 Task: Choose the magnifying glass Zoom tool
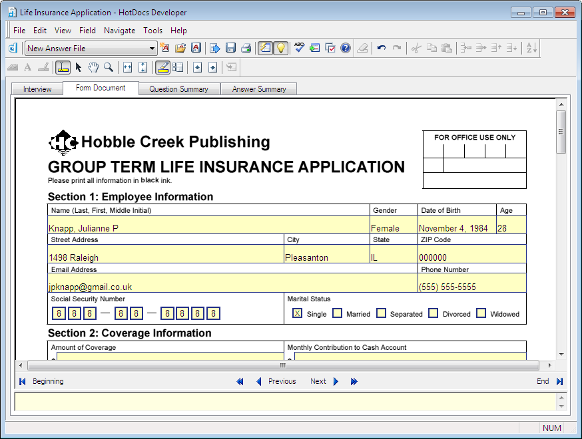point(109,67)
